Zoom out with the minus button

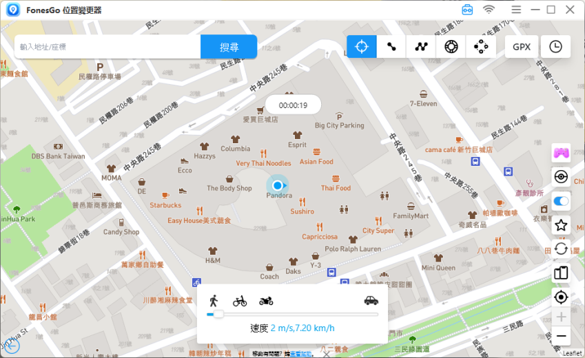[x=561, y=336]
